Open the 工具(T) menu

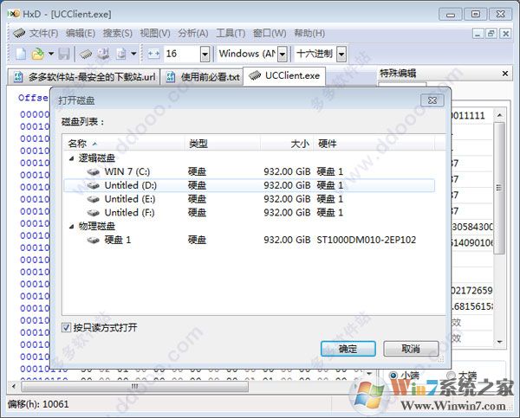tap(231, 34)
